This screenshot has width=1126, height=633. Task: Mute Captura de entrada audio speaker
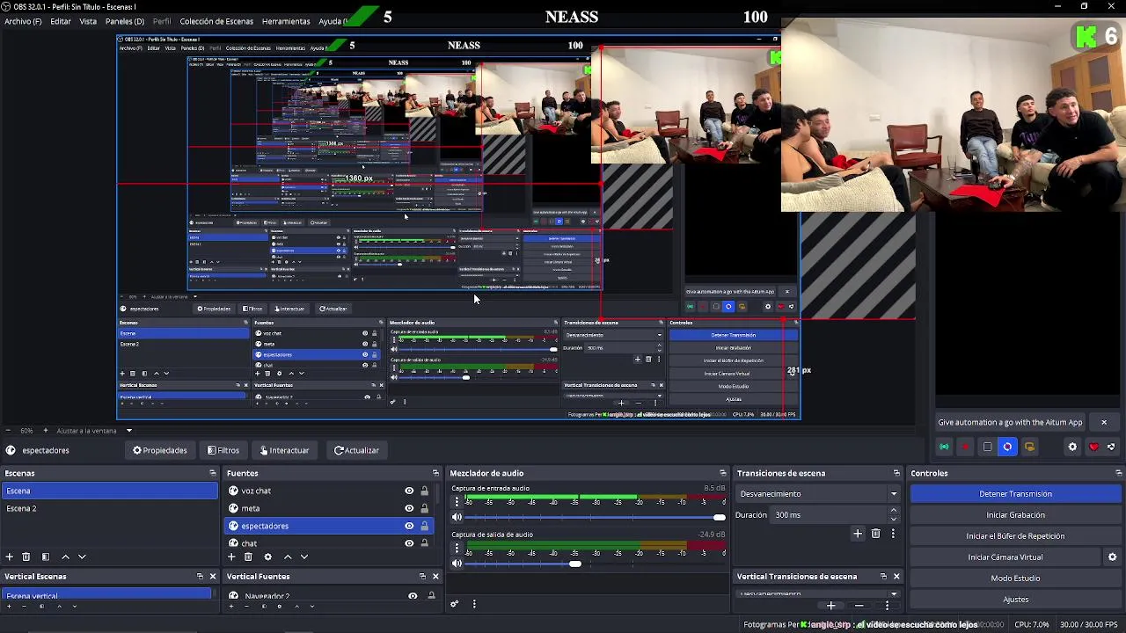pyautogui.click(x=457, y=517)
